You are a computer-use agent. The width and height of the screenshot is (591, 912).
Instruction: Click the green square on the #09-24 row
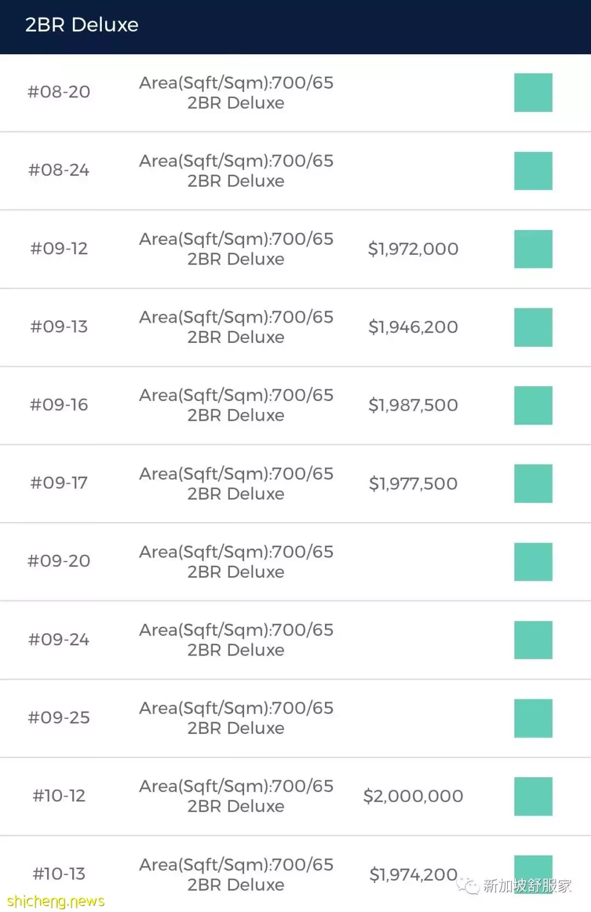(x=533, y=640)
